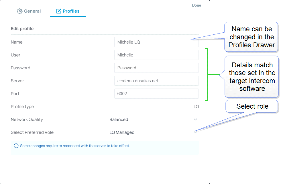Open the LQ Managed role selection
This screenshot has height=184, width=283.
click(122, 132)
